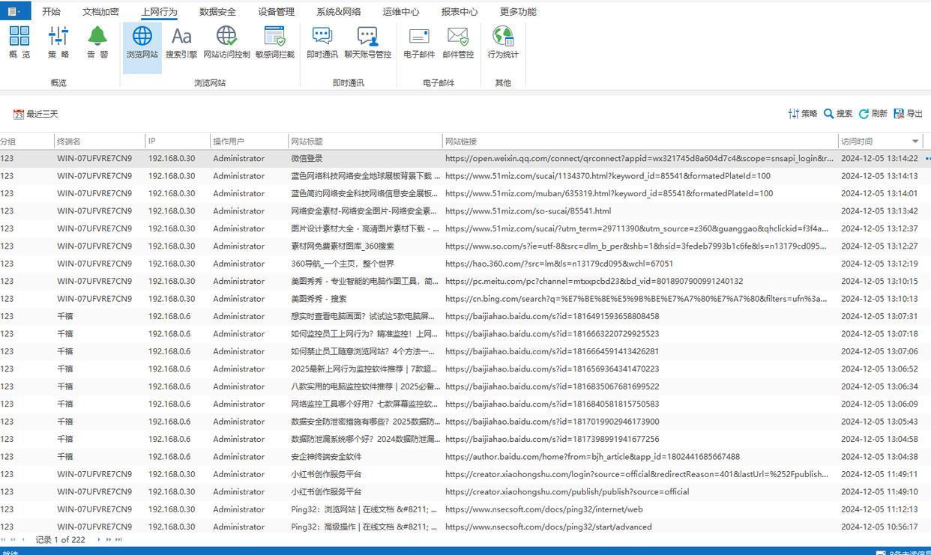
Task: Open the application menu button at top-left
Action: [15, 11]
